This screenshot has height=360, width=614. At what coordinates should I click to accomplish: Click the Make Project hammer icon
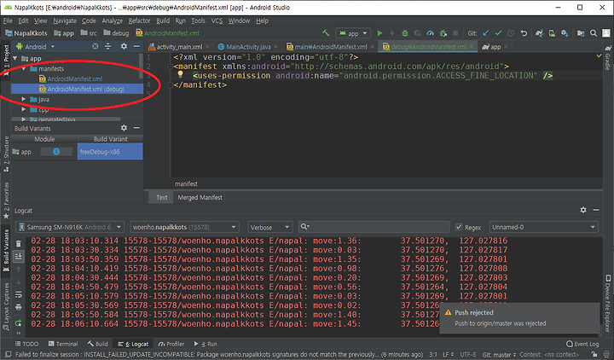tap(326, 33)
